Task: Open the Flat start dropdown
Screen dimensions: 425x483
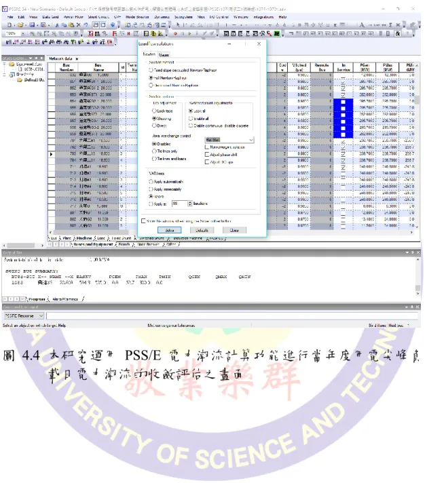Action: 229,140
